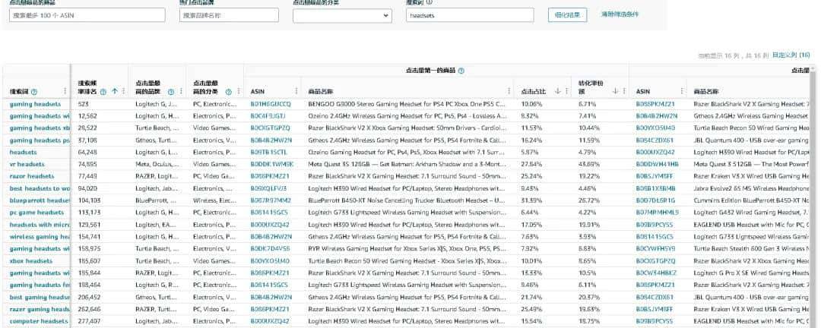
Task: Click sort arrow on 点击占比 column
Action: pyautogui.click(x=557, y=91)
